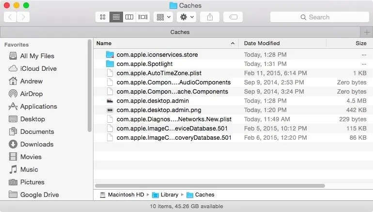Open Google Drive in sidebar

(x=34, y=195)
